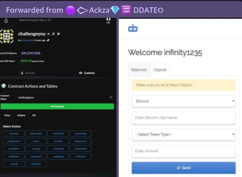Open the Select Token Type dropdown
The image size is (242, 177).
coord(184,135)
